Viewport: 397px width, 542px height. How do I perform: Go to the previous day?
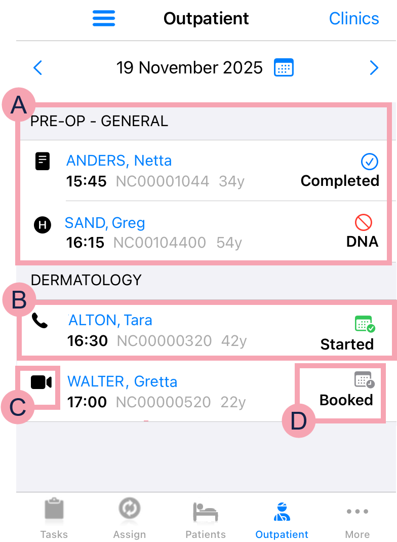[37, 67]
